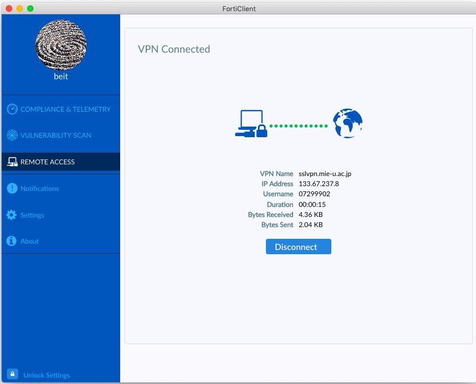Minimize the FortiClient window
476x384 pixels.
click(20, 9)
